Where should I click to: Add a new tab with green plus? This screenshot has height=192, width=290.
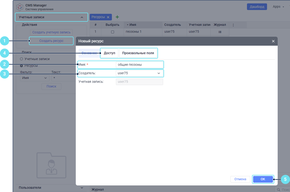117,17
